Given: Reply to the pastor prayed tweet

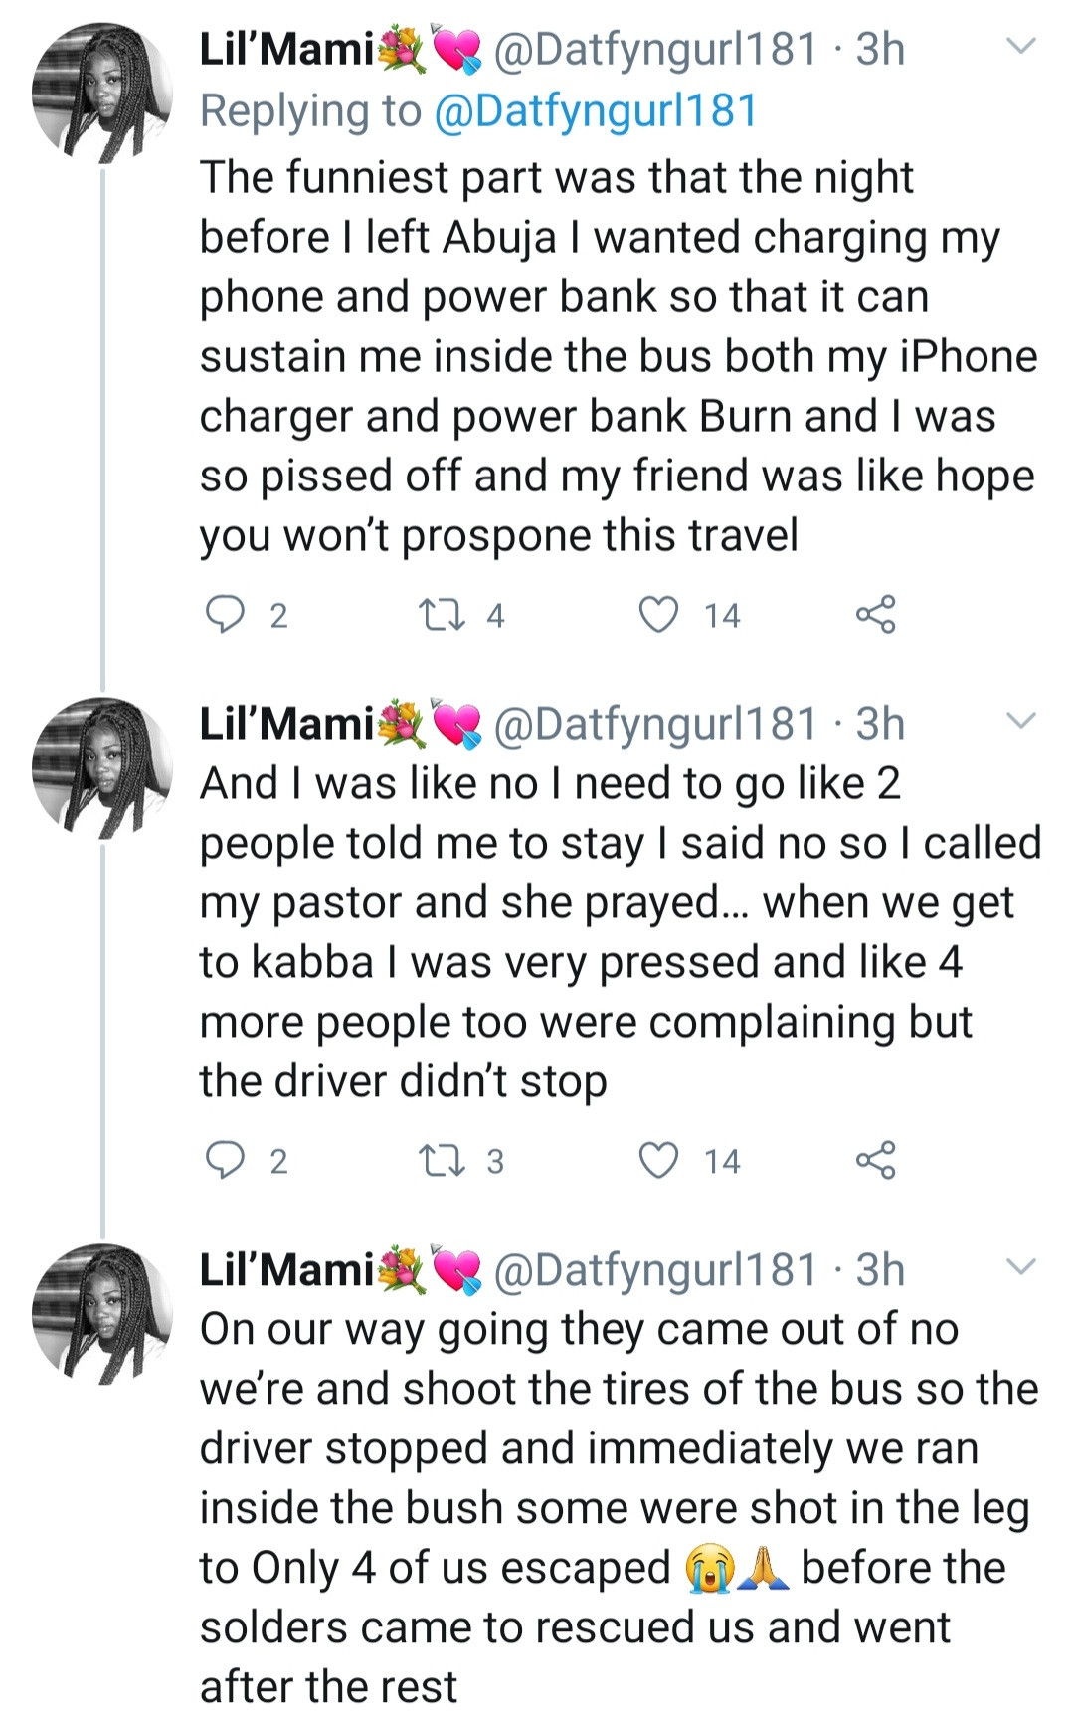Looking at the screenshot, I should click(225, 1160).
